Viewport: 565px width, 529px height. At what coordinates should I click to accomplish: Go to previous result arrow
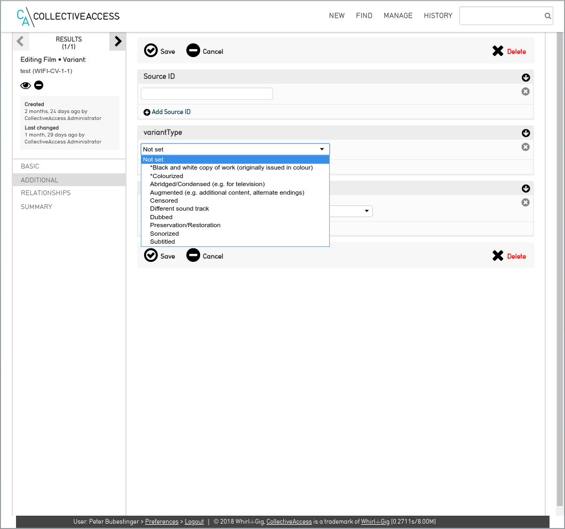point(20,41)
